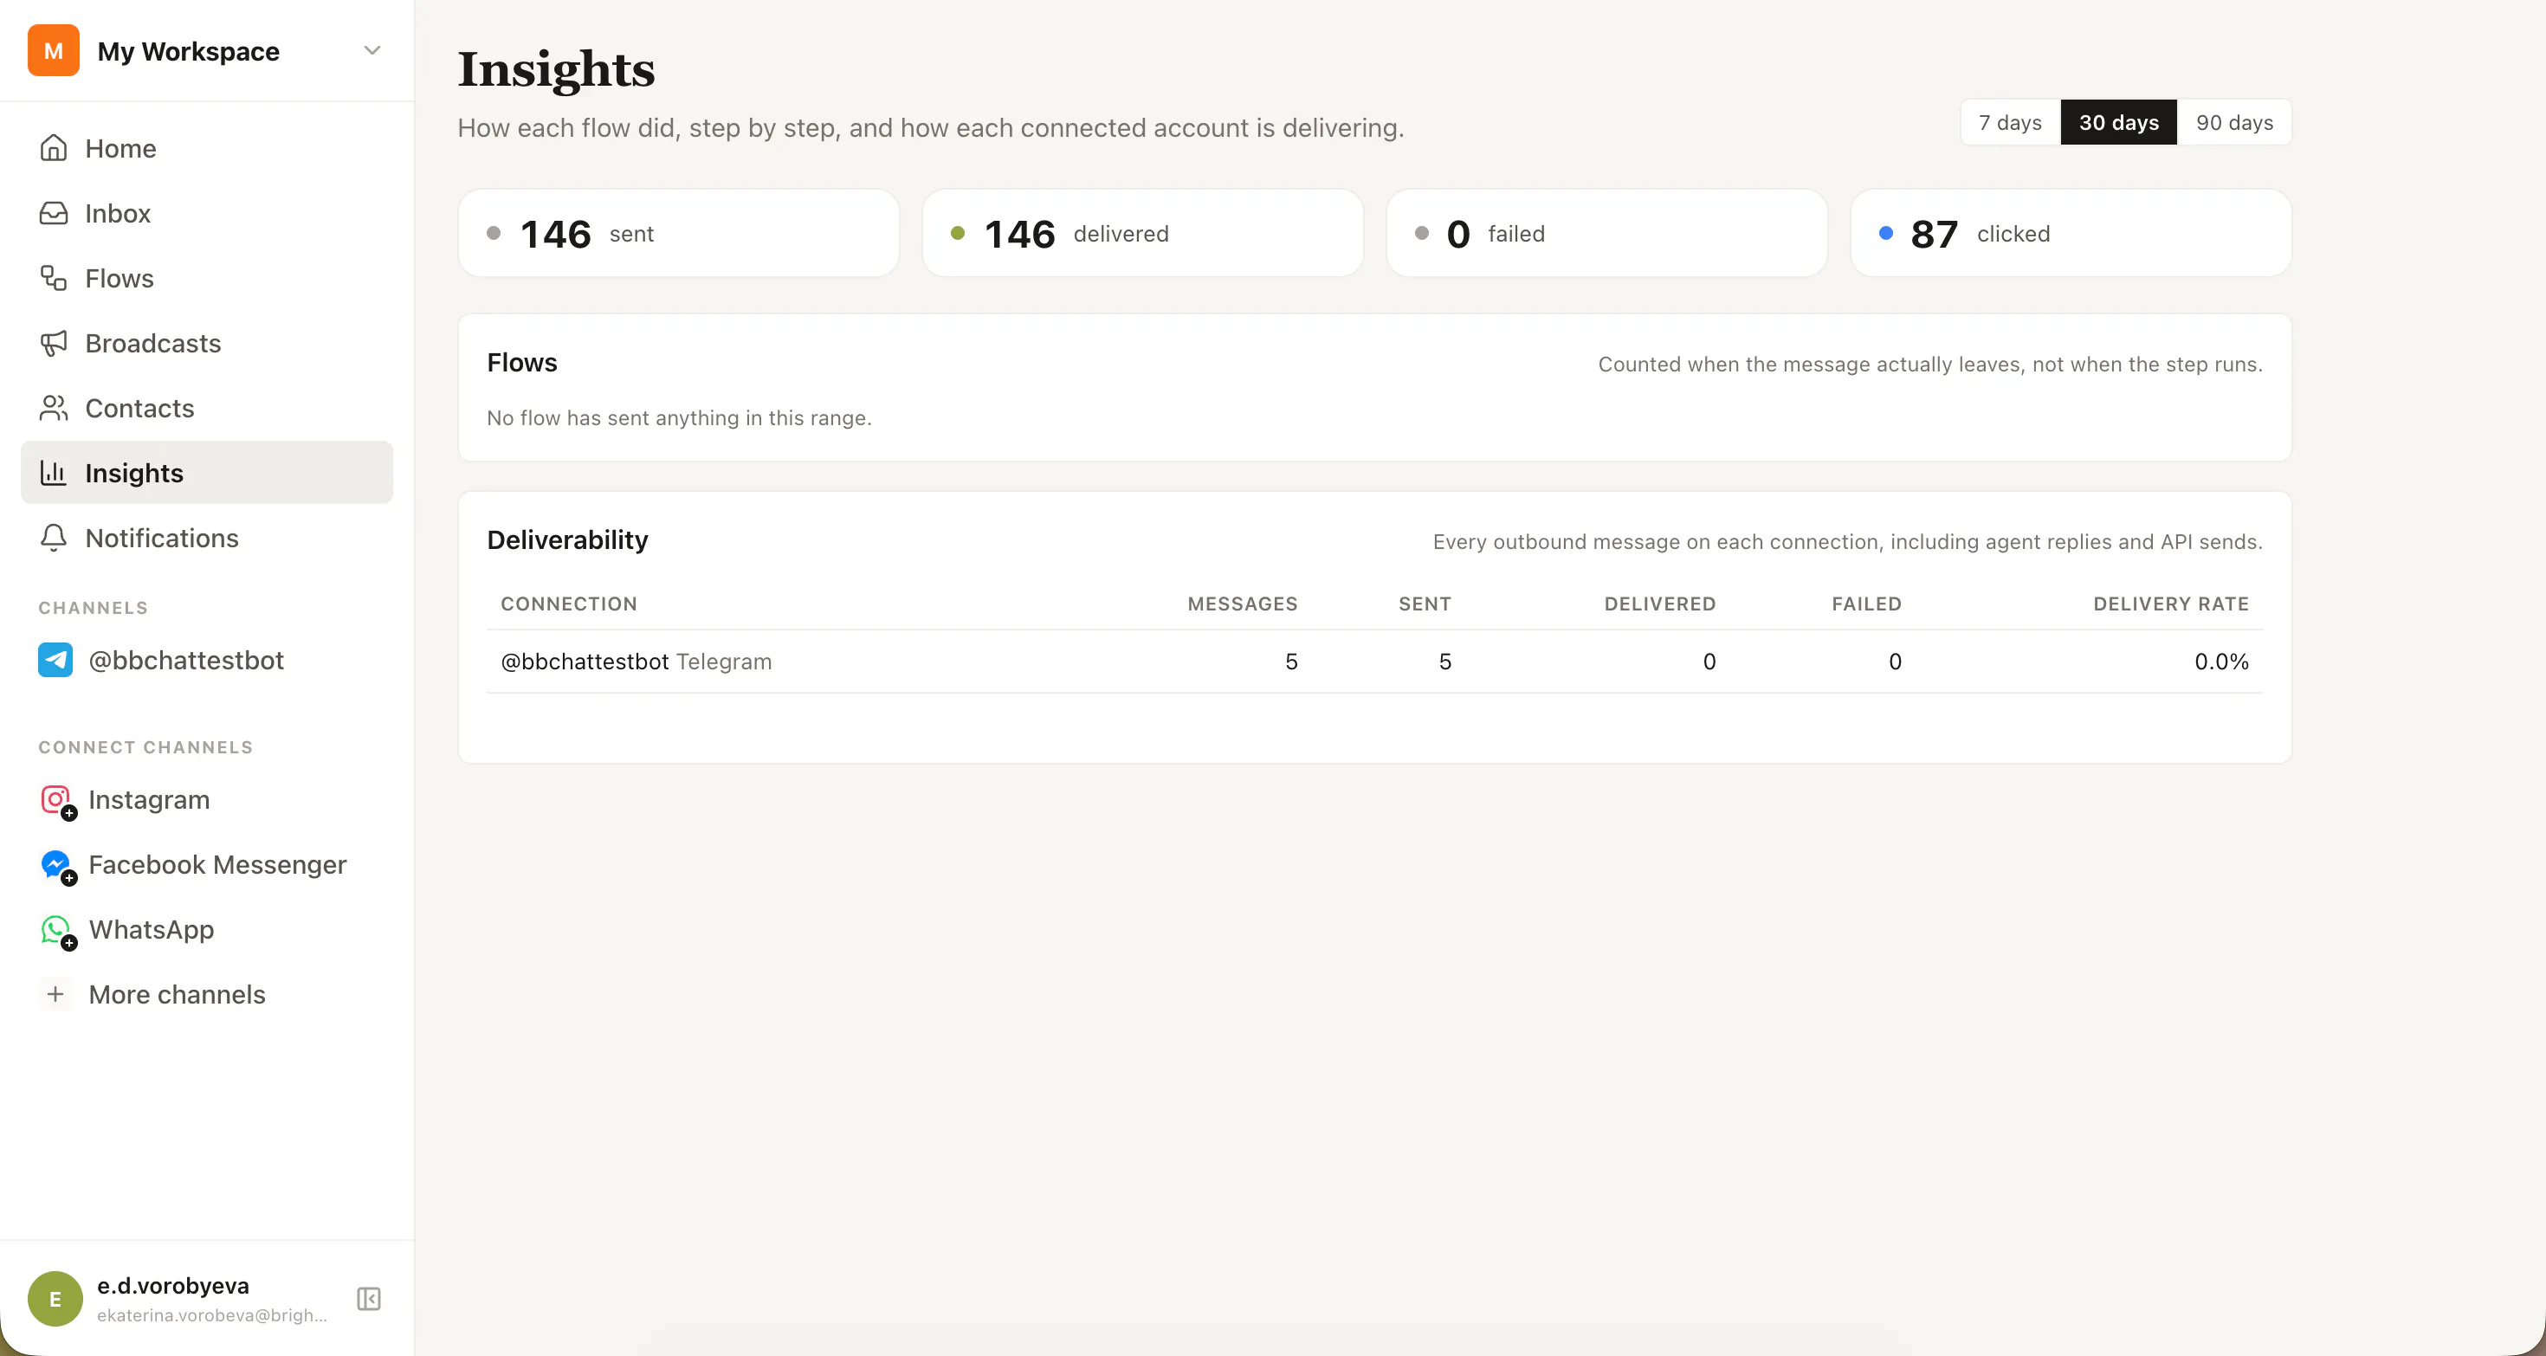
Task: Open the @bbchattestbot channel link
Action: pos(186,660)
